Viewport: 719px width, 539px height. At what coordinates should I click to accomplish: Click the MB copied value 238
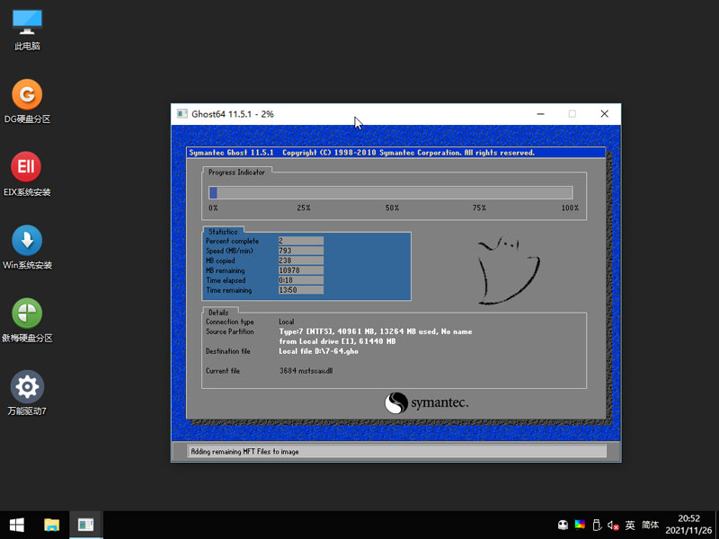click(x=301, y=261)
